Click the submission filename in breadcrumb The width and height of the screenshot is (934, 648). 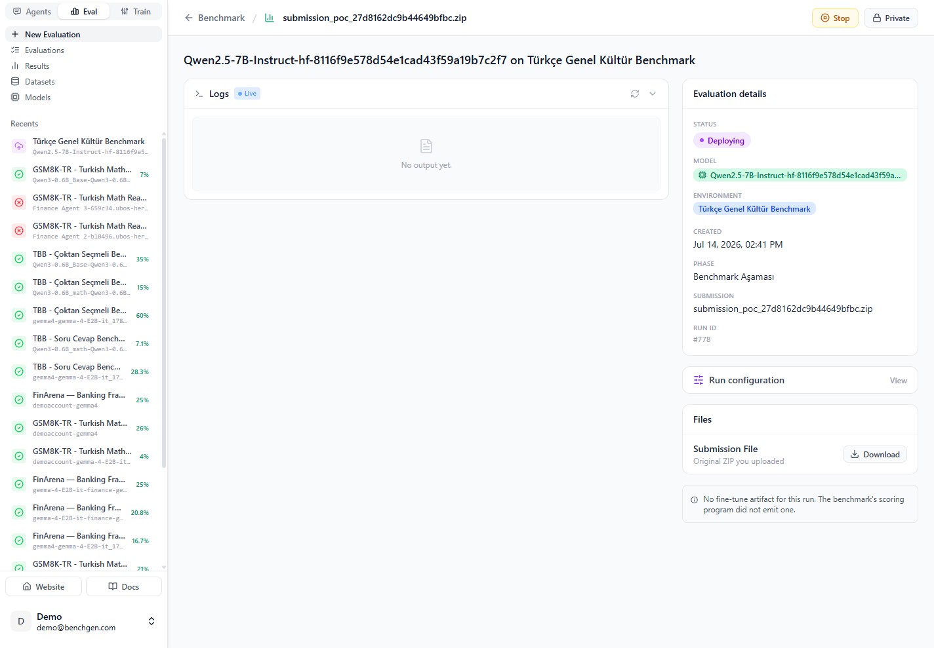coord(375,18)
